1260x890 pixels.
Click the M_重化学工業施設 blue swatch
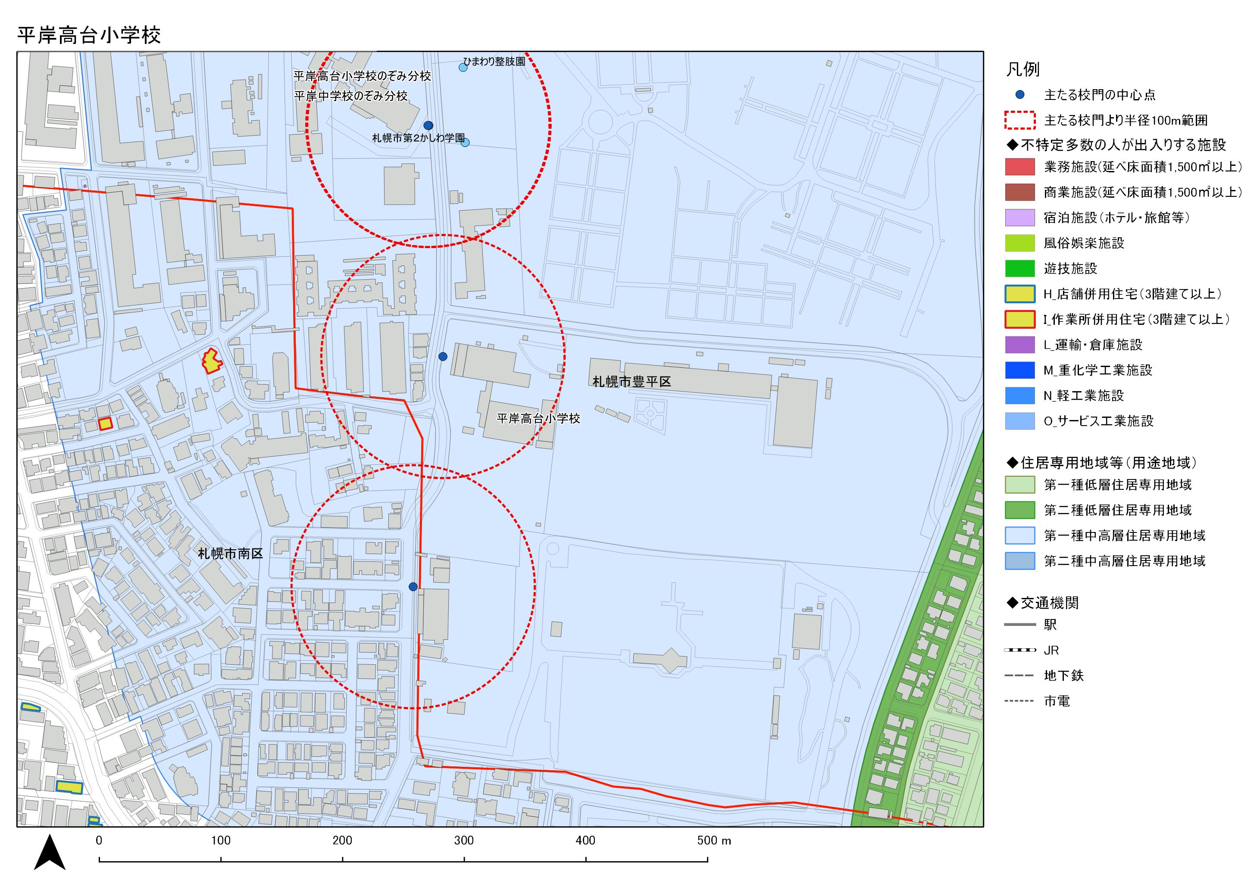[x=1019, y=370]
